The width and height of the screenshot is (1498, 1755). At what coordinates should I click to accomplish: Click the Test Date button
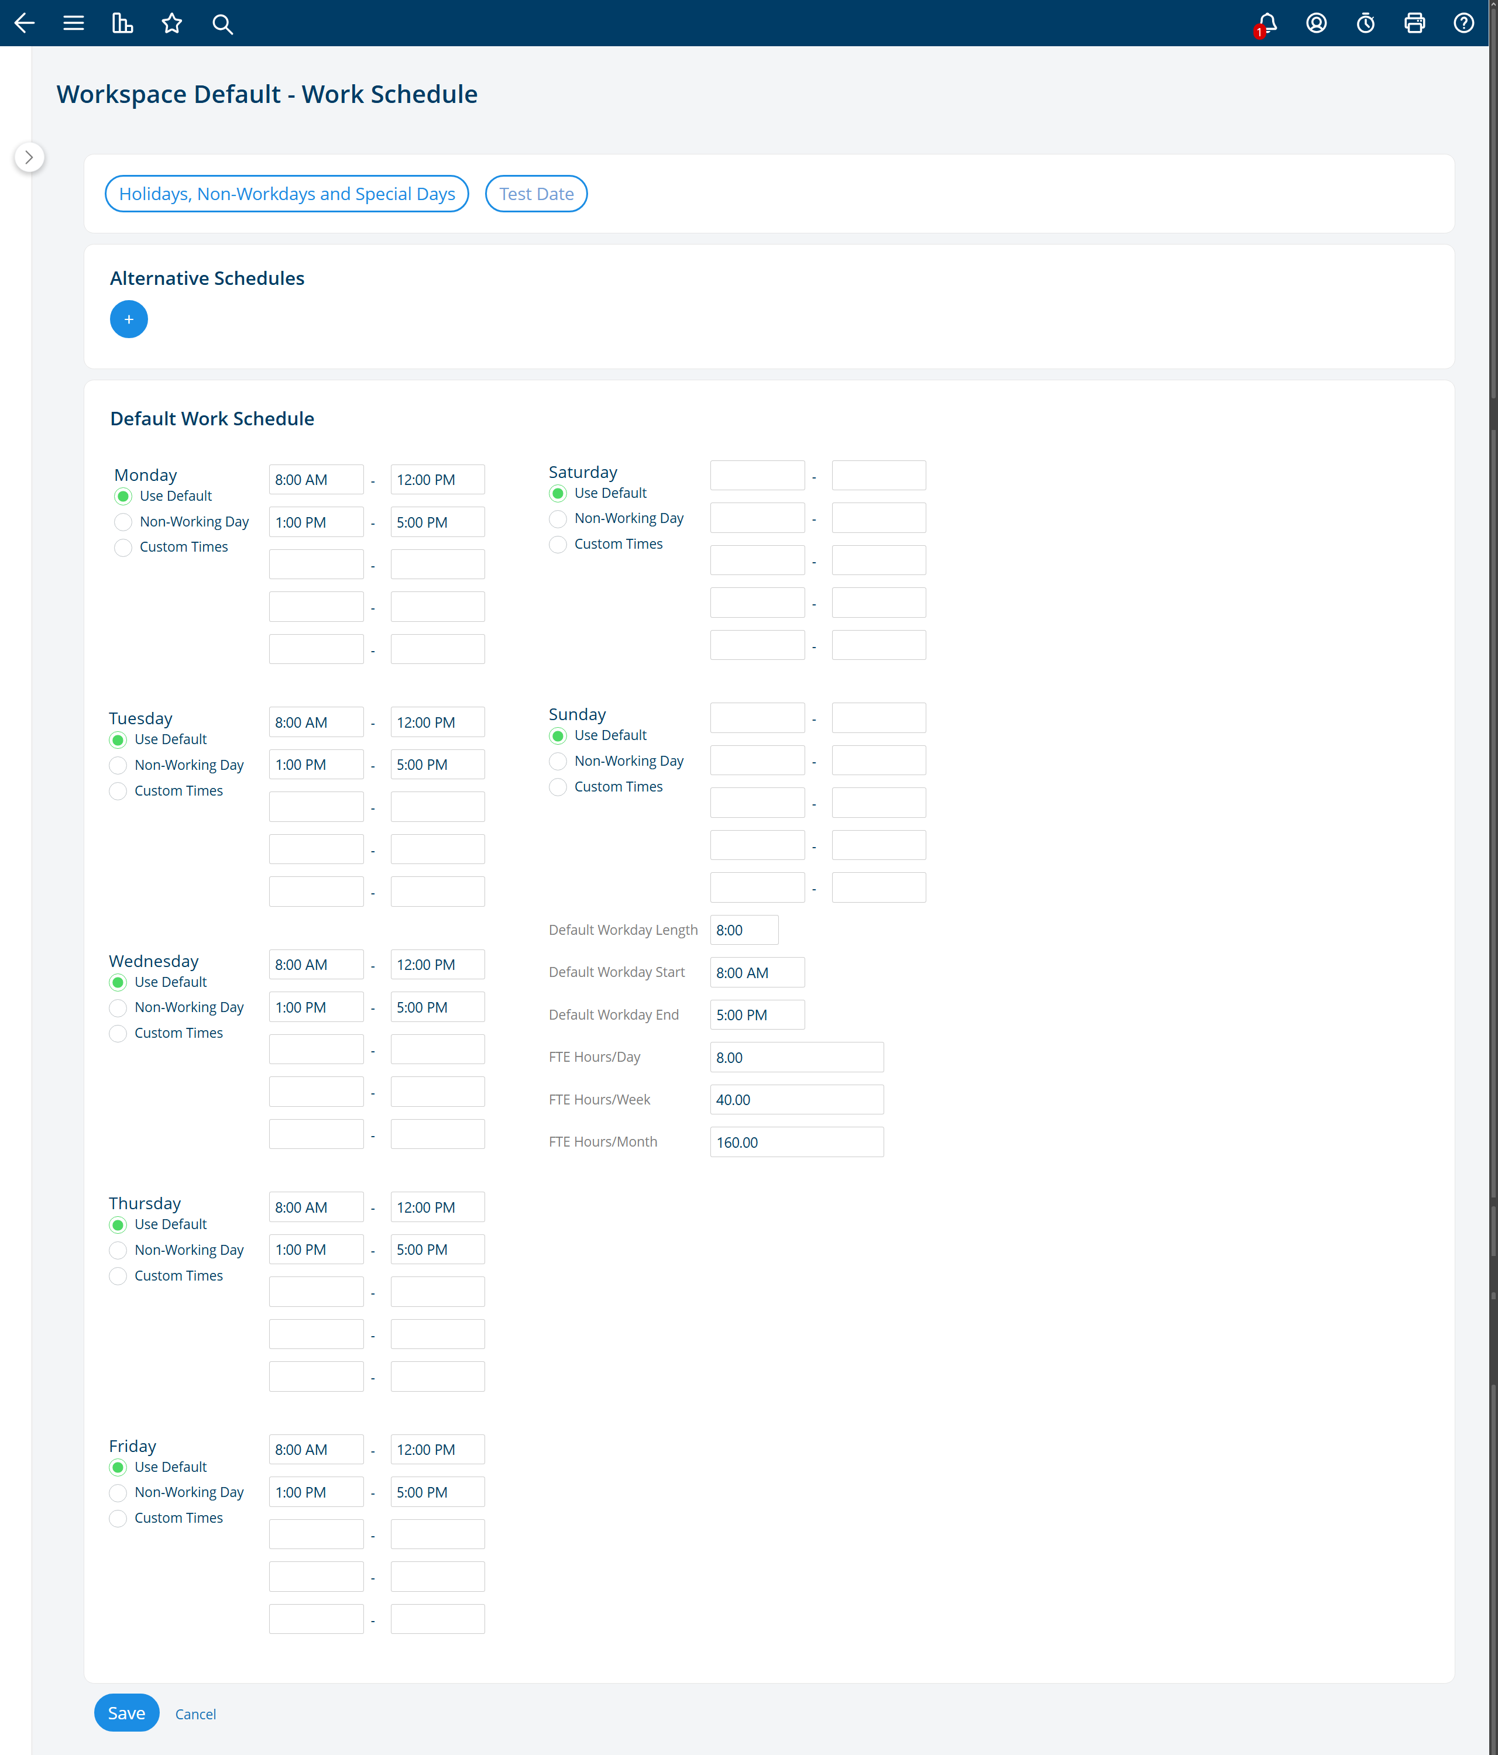tap(537, 194)
